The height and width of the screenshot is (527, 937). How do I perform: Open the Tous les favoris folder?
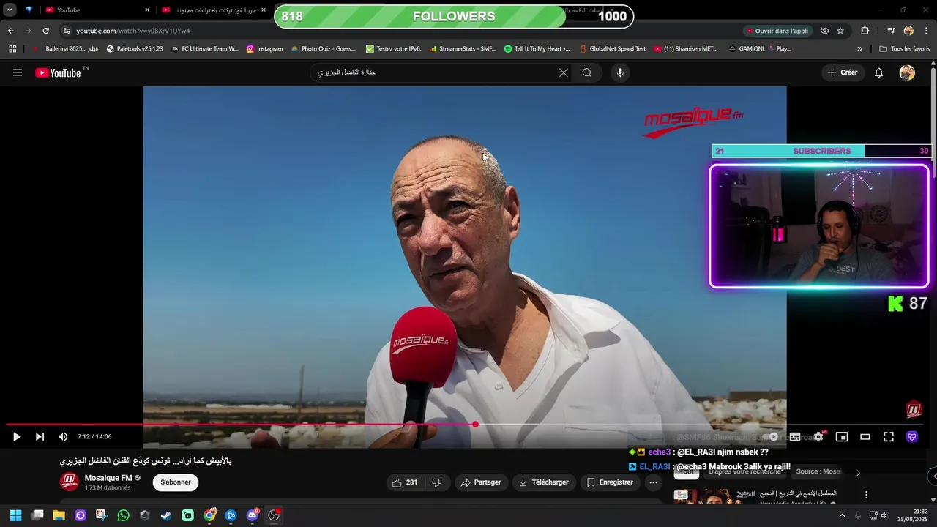[x=905, y=49]
